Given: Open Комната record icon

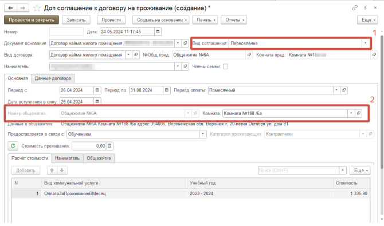Looking at the screenshot, I should tap(359, 113).
